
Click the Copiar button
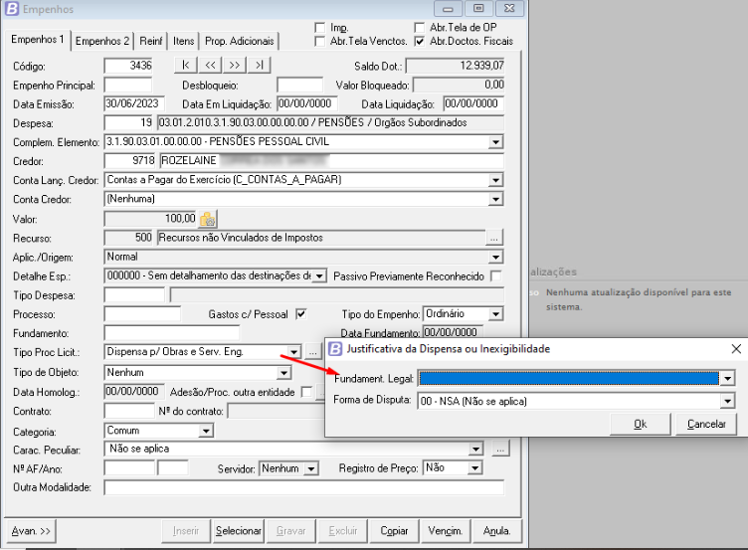[x=394, y=531]
